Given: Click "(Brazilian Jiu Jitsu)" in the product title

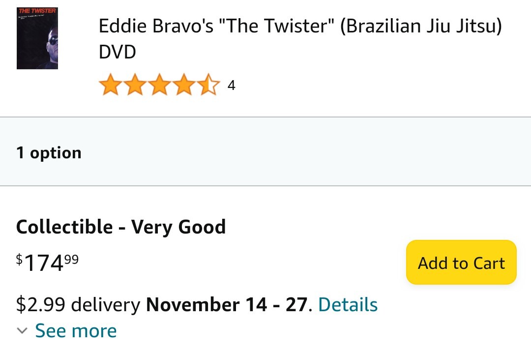Looking at the screenshot, I should pos(420,26).
